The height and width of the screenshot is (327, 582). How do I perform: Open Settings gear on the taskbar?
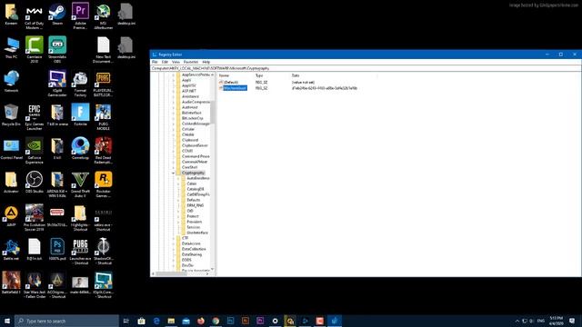275,321
